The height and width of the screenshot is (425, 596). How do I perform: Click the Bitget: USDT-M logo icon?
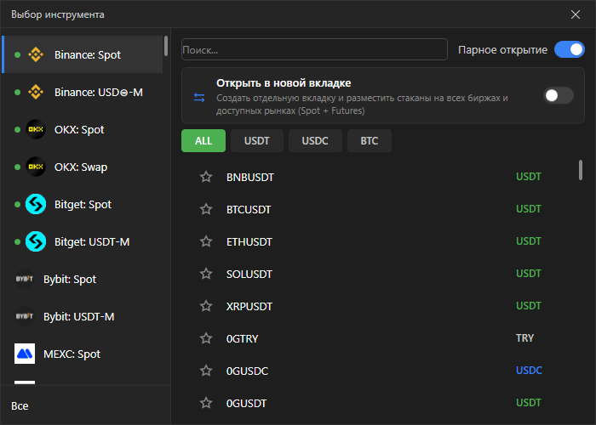coord(36,241)
